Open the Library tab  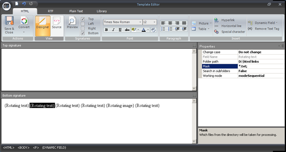click(101, 11)
